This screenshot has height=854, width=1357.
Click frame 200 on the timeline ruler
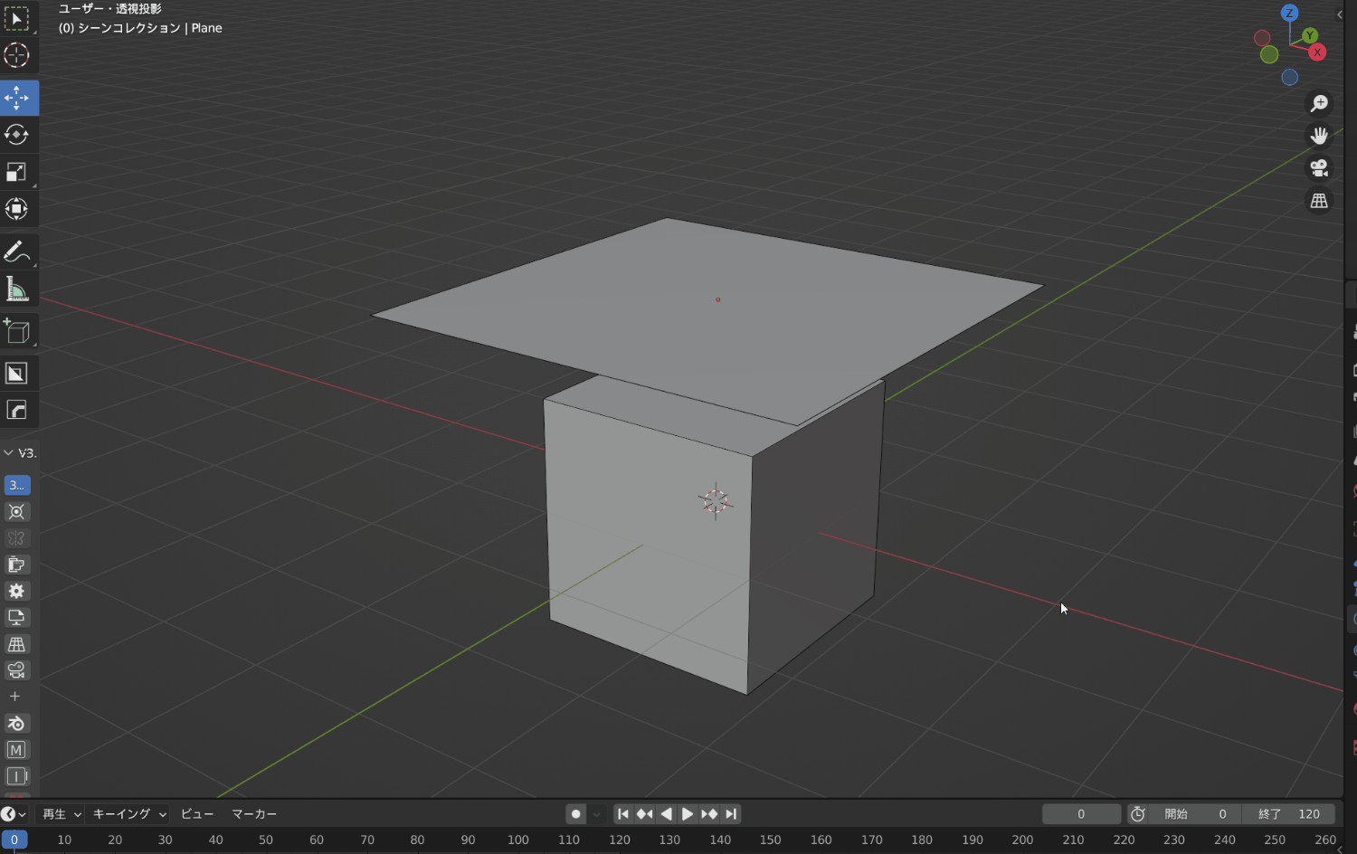[x=1022, y=840]
